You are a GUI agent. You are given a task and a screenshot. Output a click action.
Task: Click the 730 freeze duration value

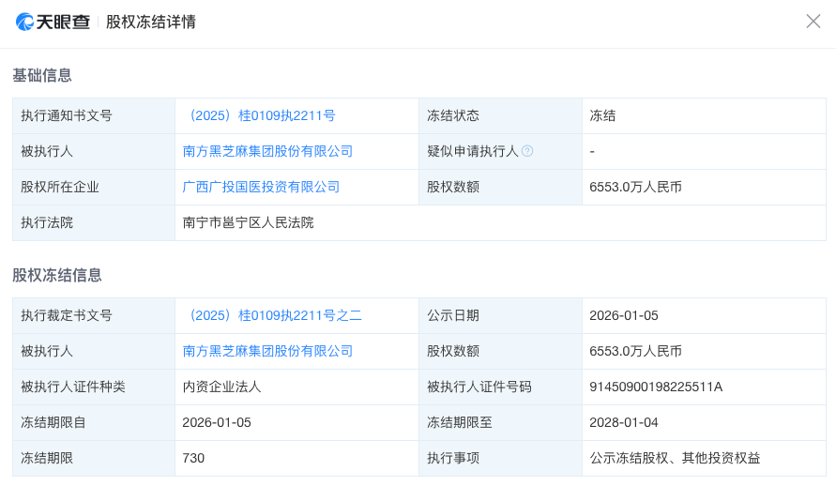(193, 458)
